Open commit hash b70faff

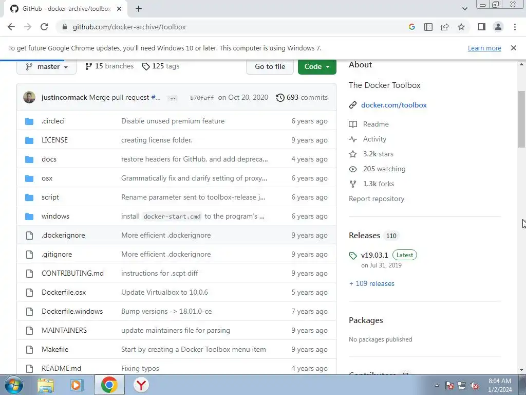(202, 98)
